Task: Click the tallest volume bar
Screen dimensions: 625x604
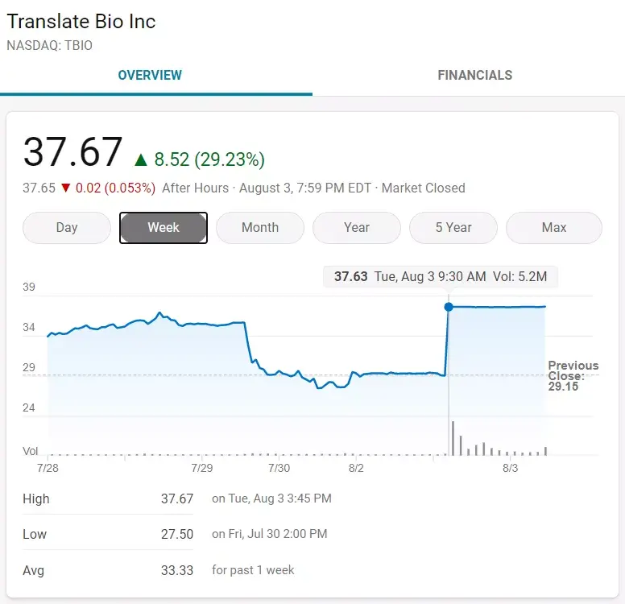Action: coord(453,438)
